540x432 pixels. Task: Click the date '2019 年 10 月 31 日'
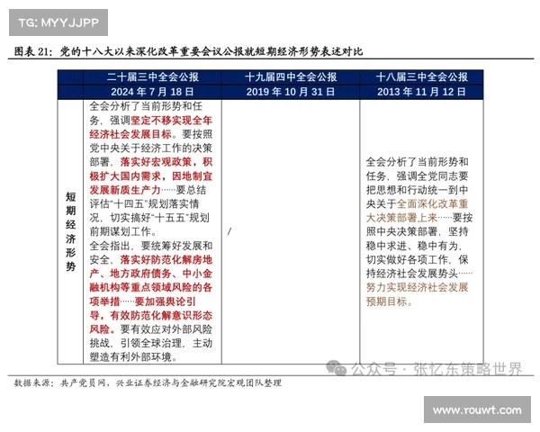tap(291, 92)
